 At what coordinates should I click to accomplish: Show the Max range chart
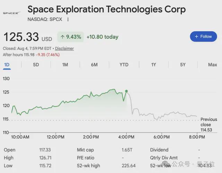coord(213,65)
